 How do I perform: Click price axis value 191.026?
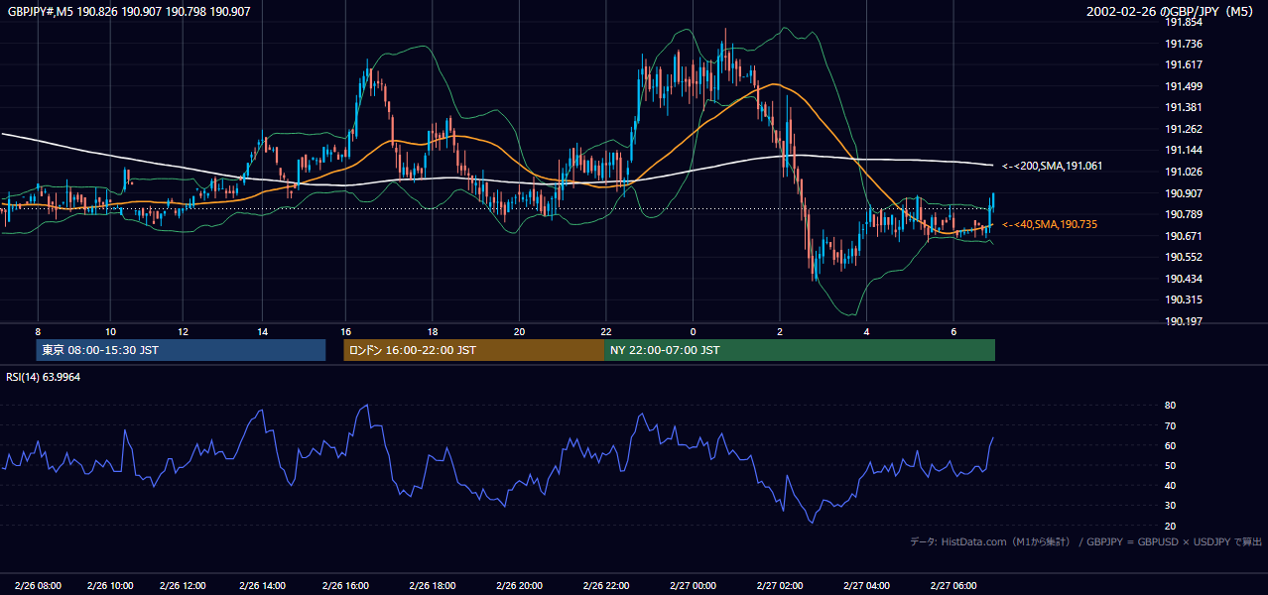[1184, 172]
